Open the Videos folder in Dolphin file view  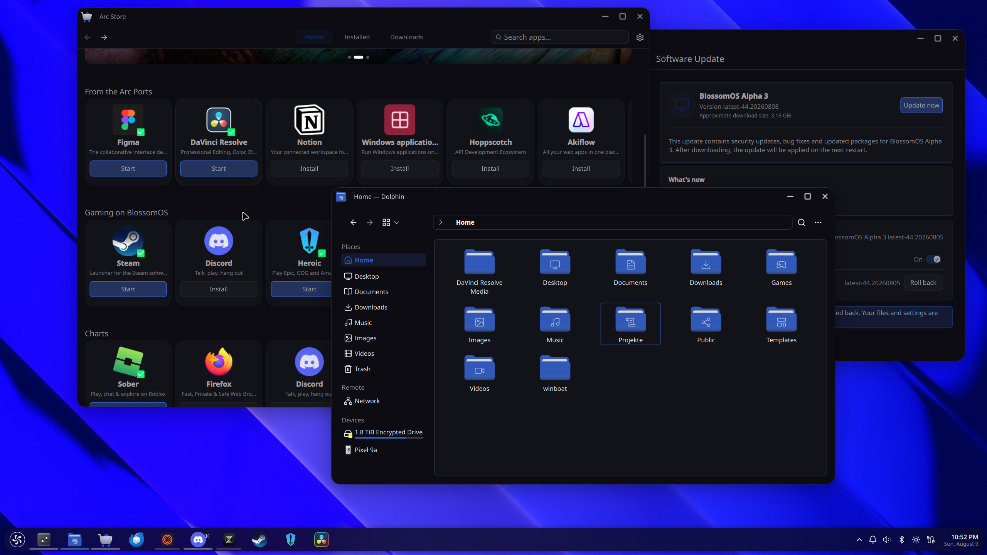(479, 373)
